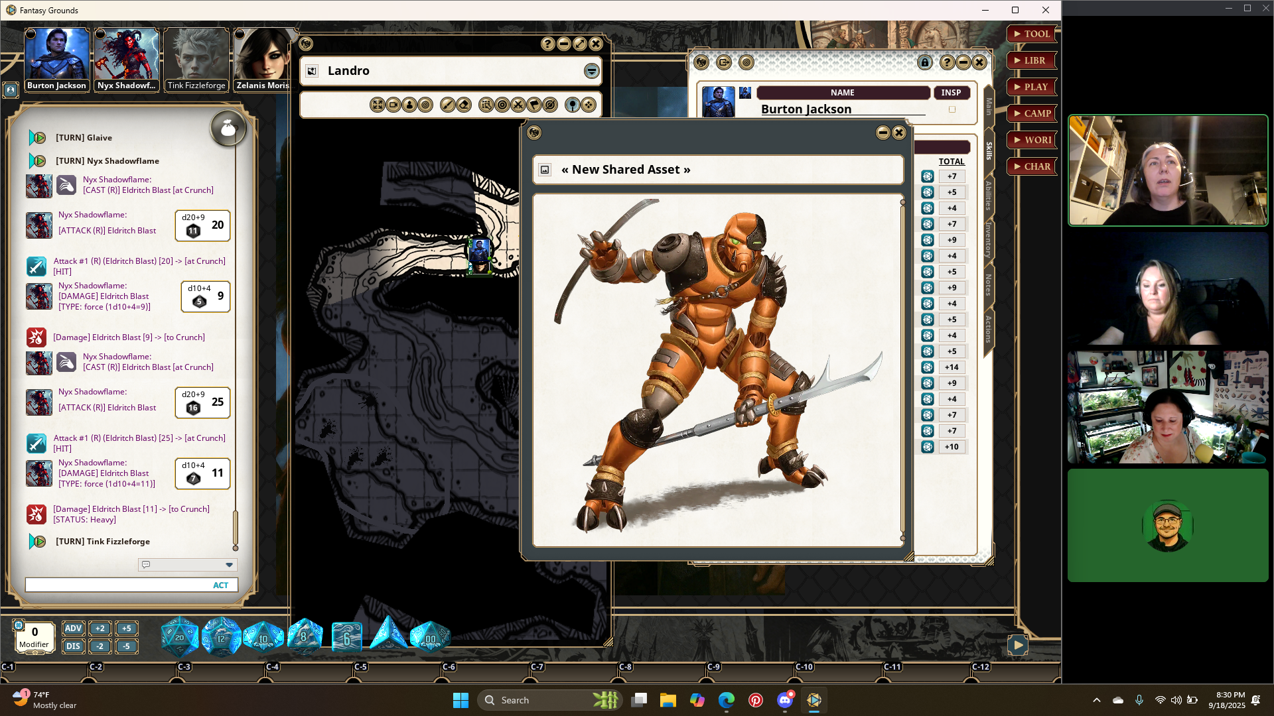
Task: Check the Inspiration checkbox
Action: (952, 109)
